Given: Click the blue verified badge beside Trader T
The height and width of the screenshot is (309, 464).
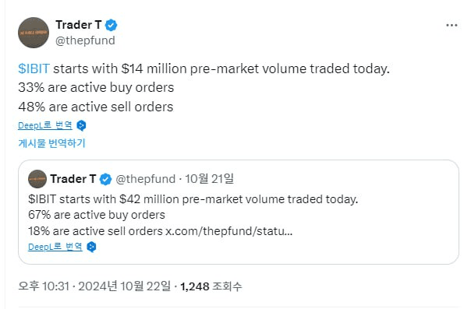Looking at the screenshot, I should tap(112, 25).
